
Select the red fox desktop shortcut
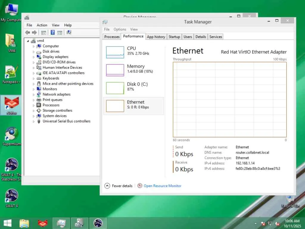[11, 105]
